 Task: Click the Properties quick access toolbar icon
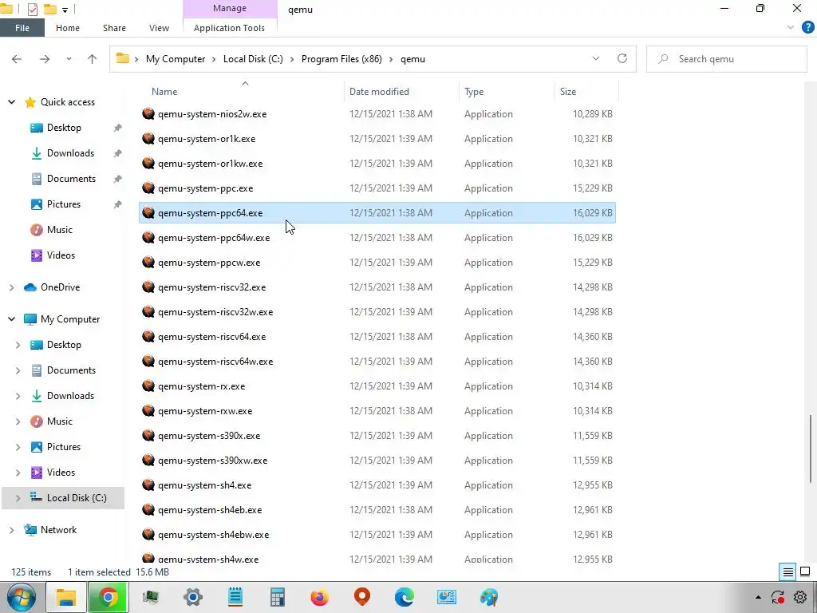point(32,10)
